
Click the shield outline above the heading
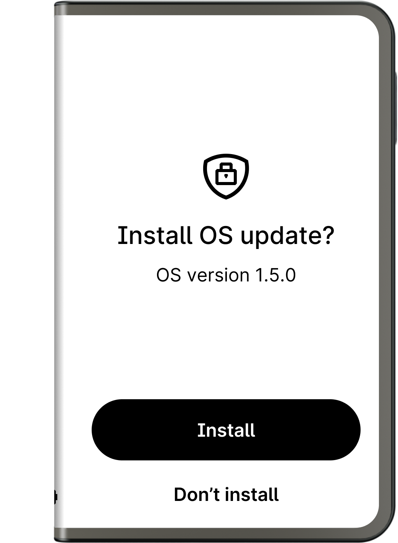(x=226, y=177)
